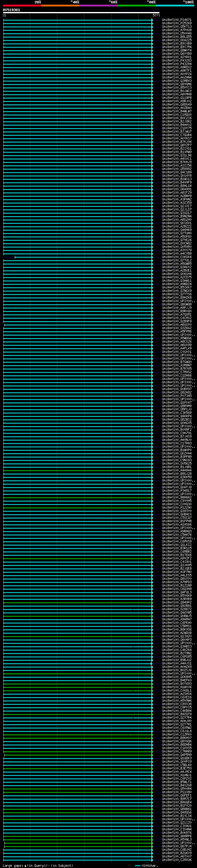Click the query length value 577
The width and height of the screenshot is (197, 868).
[x=155, y=15]
